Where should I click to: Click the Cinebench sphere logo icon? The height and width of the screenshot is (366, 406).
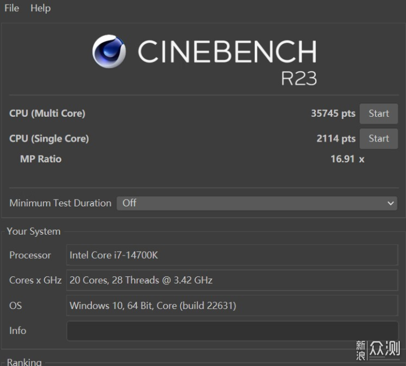(x=109, y=51)
